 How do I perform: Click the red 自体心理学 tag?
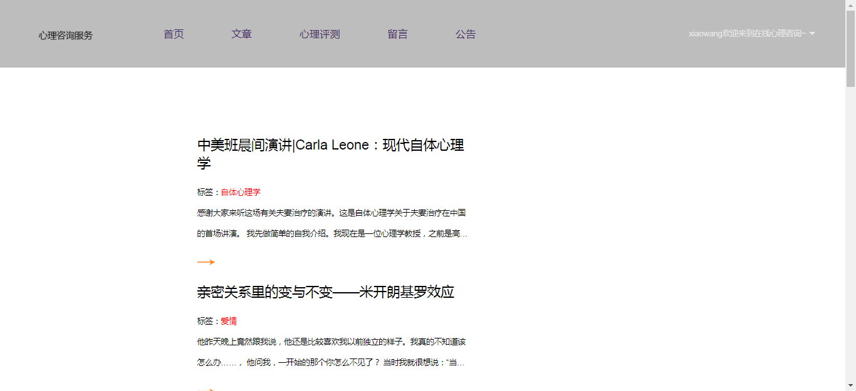coord(241,192)
